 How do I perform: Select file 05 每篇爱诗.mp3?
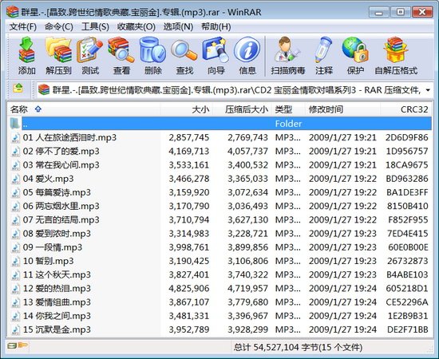(220, 192)
